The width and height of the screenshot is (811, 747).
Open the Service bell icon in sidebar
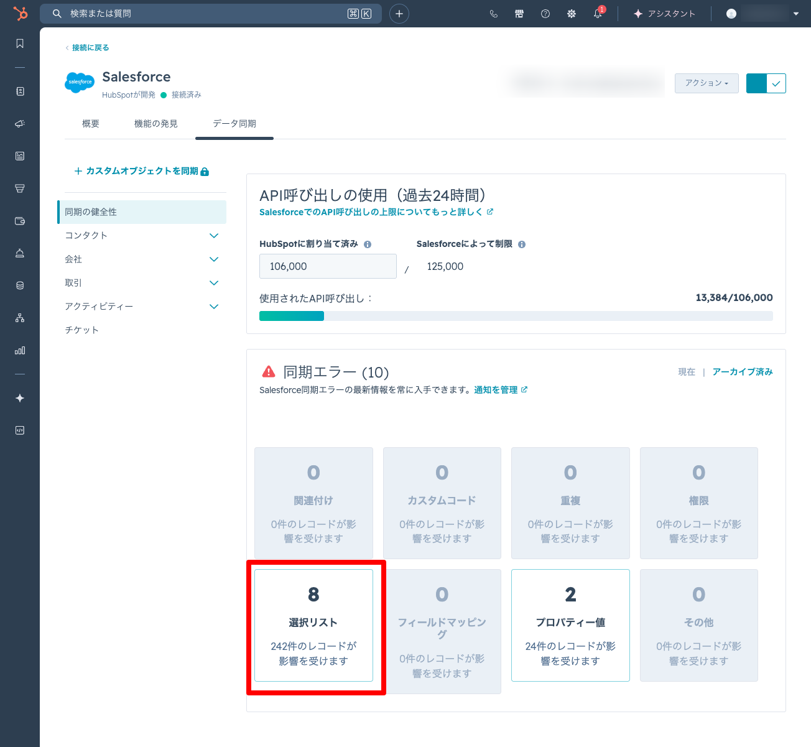coord(20,253)
